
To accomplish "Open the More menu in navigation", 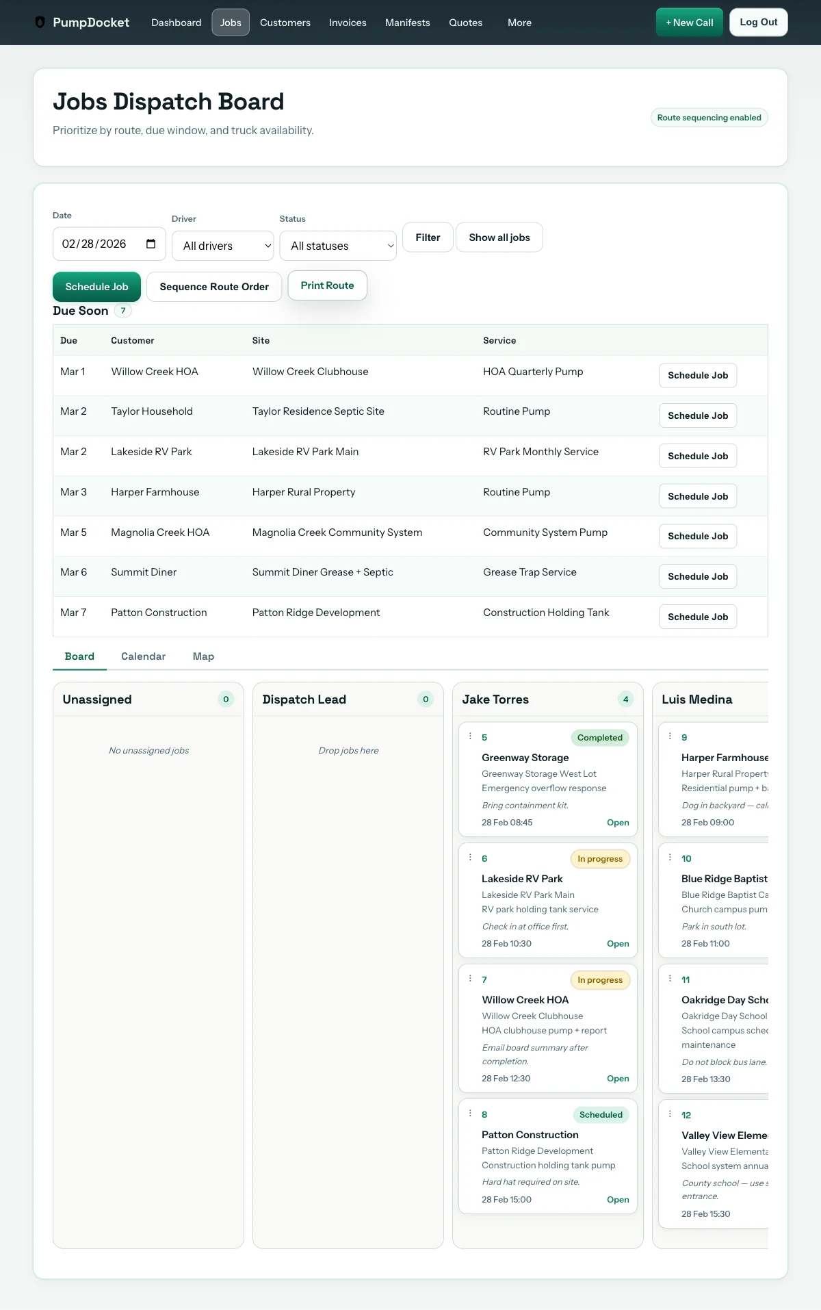I will 519,23.
